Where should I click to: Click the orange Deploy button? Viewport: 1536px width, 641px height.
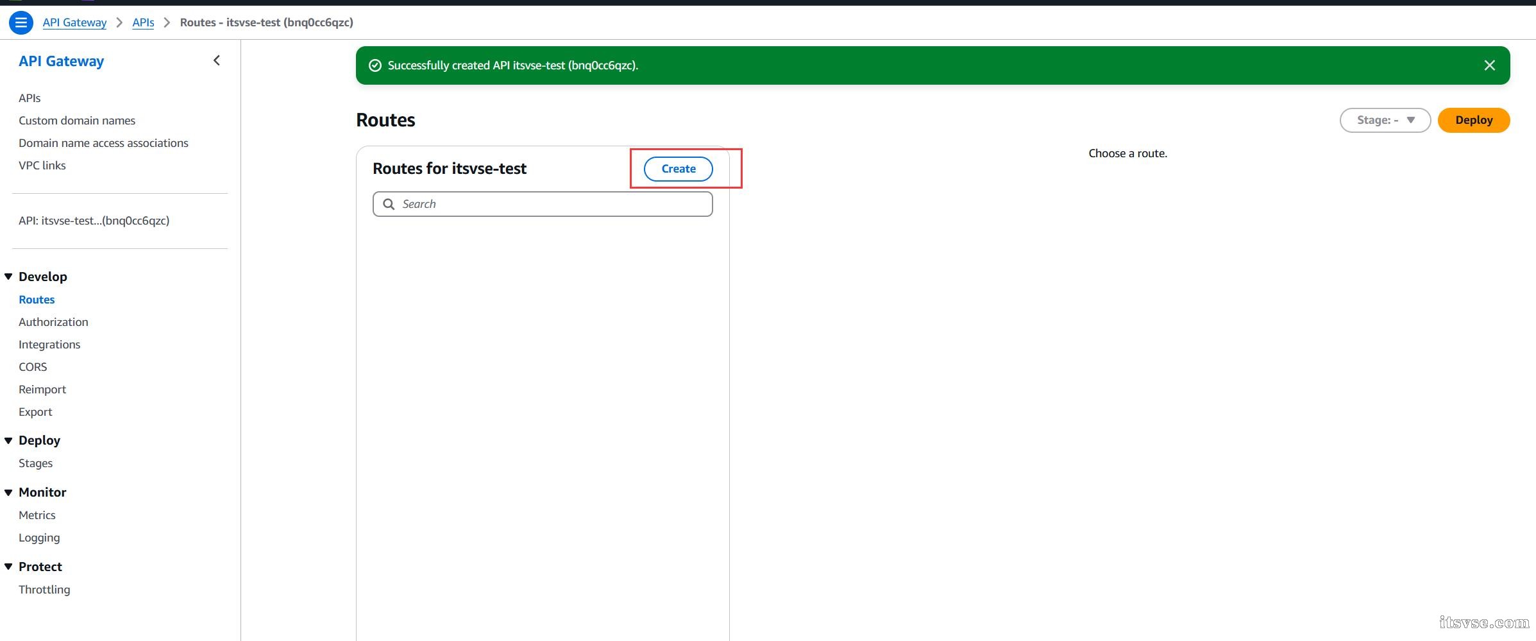tap(1473, 120)
